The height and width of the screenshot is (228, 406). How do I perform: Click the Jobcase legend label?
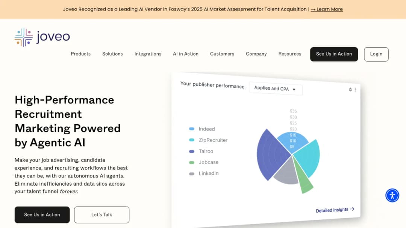(x=209, y=162)
